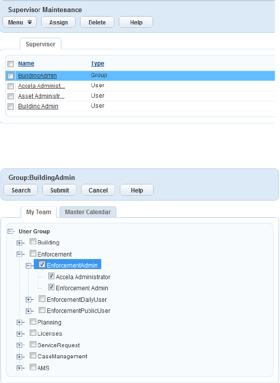Sort supervisors by Name column
Screen dimensions: 280x383
coord(26,63)
